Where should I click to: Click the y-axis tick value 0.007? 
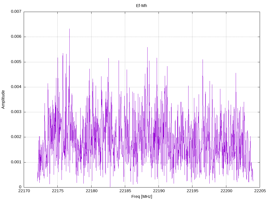pyautogui.click(x=16, y=11)
